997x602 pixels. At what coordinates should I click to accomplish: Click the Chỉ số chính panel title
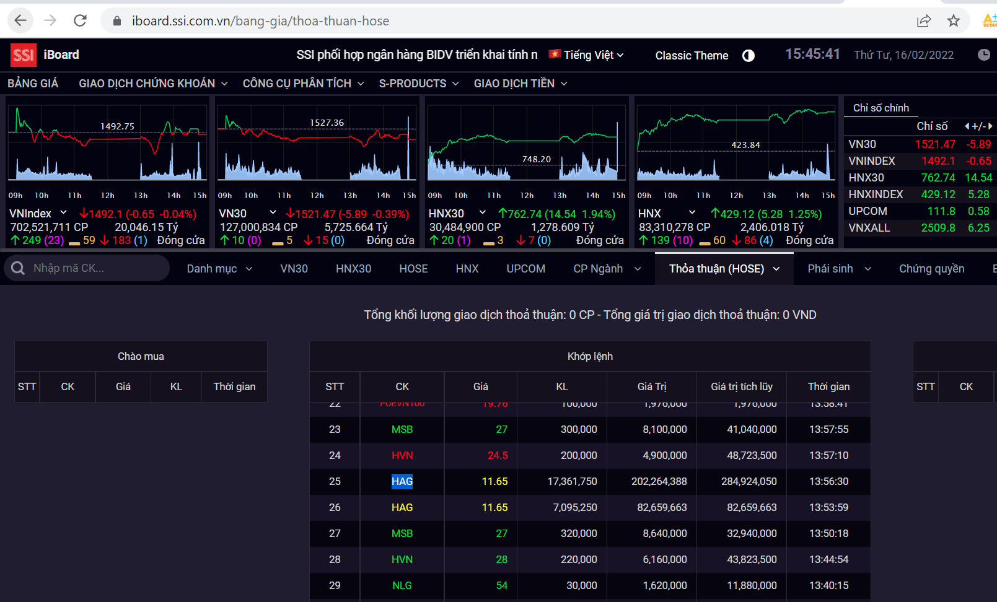coord(881,108)
